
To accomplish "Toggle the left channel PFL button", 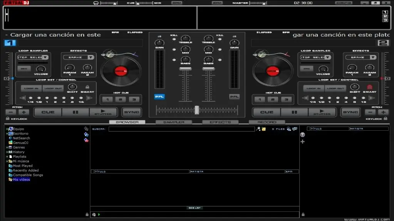I will (159, 96).
